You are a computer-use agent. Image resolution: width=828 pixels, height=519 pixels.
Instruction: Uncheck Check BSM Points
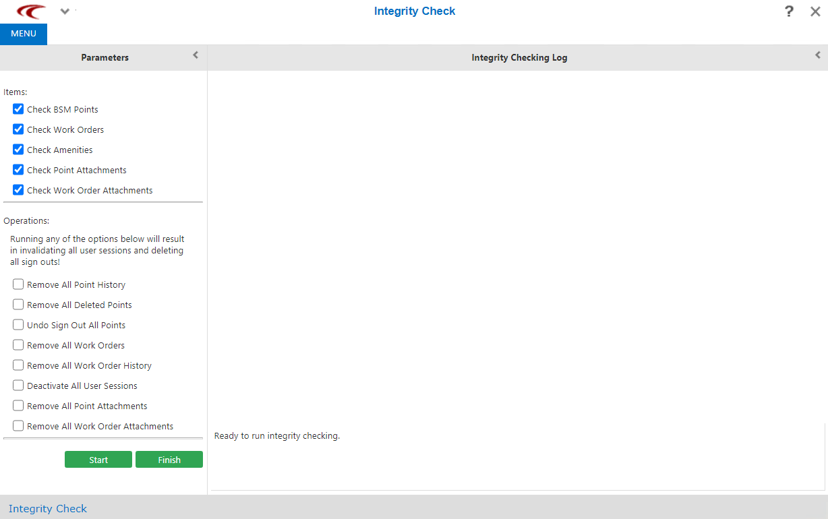click(x=18, y=109)
